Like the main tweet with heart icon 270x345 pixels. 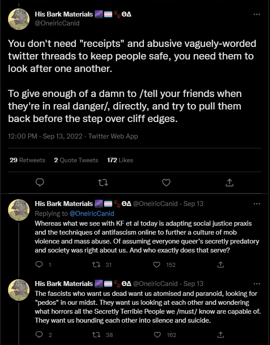pyautogui.click(x=166, y=182)
